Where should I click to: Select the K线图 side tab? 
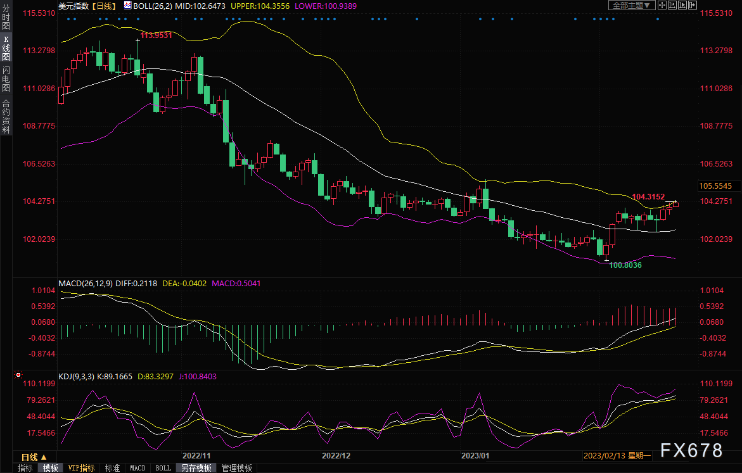[6, 48]
